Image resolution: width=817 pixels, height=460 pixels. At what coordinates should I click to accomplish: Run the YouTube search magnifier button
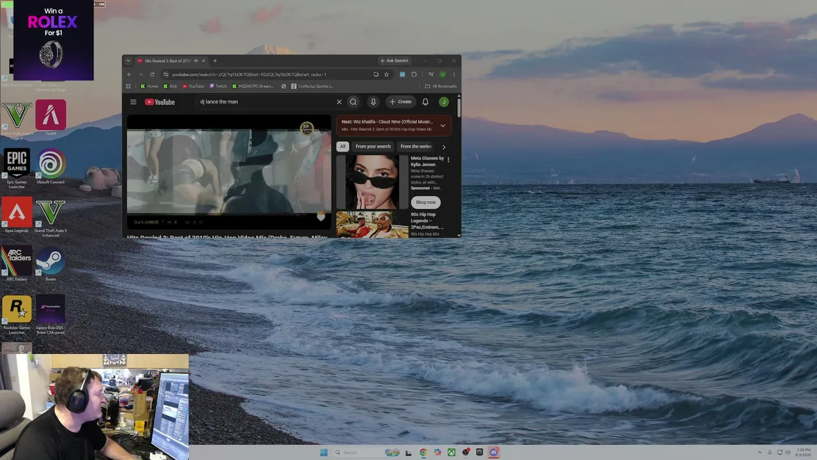(x=353, y=102)
